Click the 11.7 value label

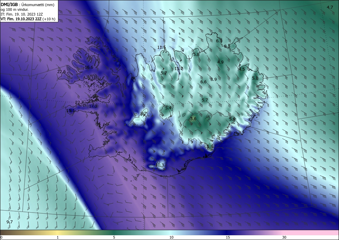(x=179, y=69)
